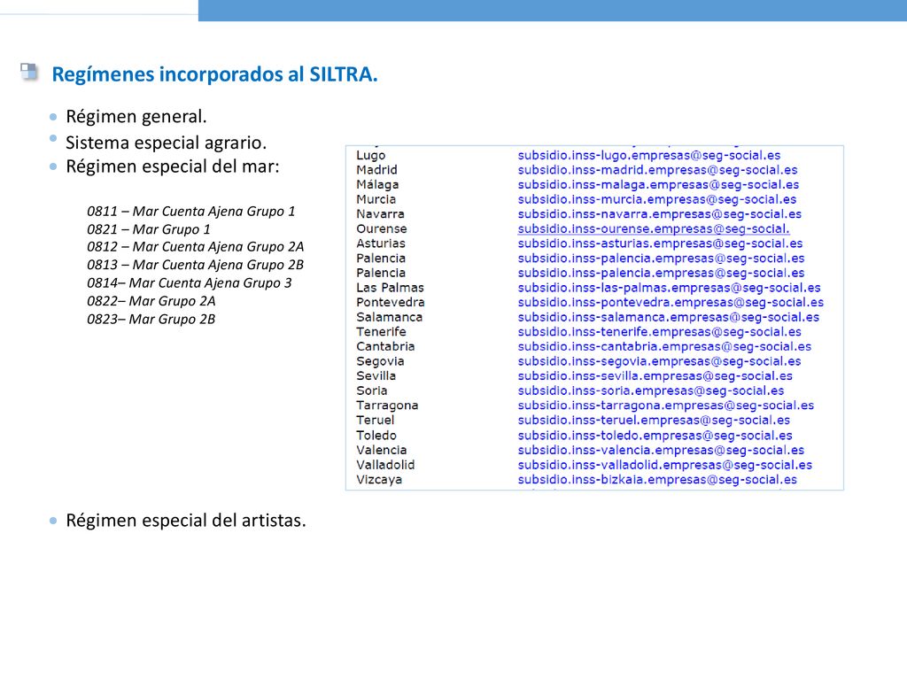
Task: Click the province name 'Valladolid' in the left column
Action: click(385, 465)
